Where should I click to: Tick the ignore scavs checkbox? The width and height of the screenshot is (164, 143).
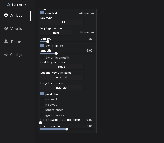tap(42, 115)
